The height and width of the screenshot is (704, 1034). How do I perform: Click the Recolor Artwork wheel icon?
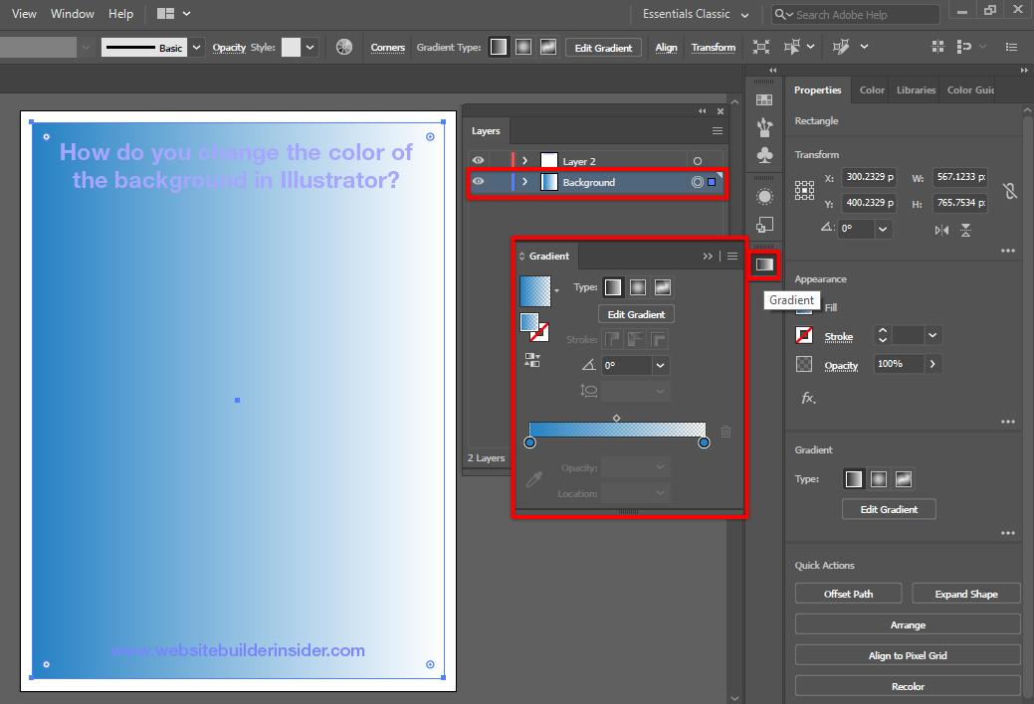point(344,47)
